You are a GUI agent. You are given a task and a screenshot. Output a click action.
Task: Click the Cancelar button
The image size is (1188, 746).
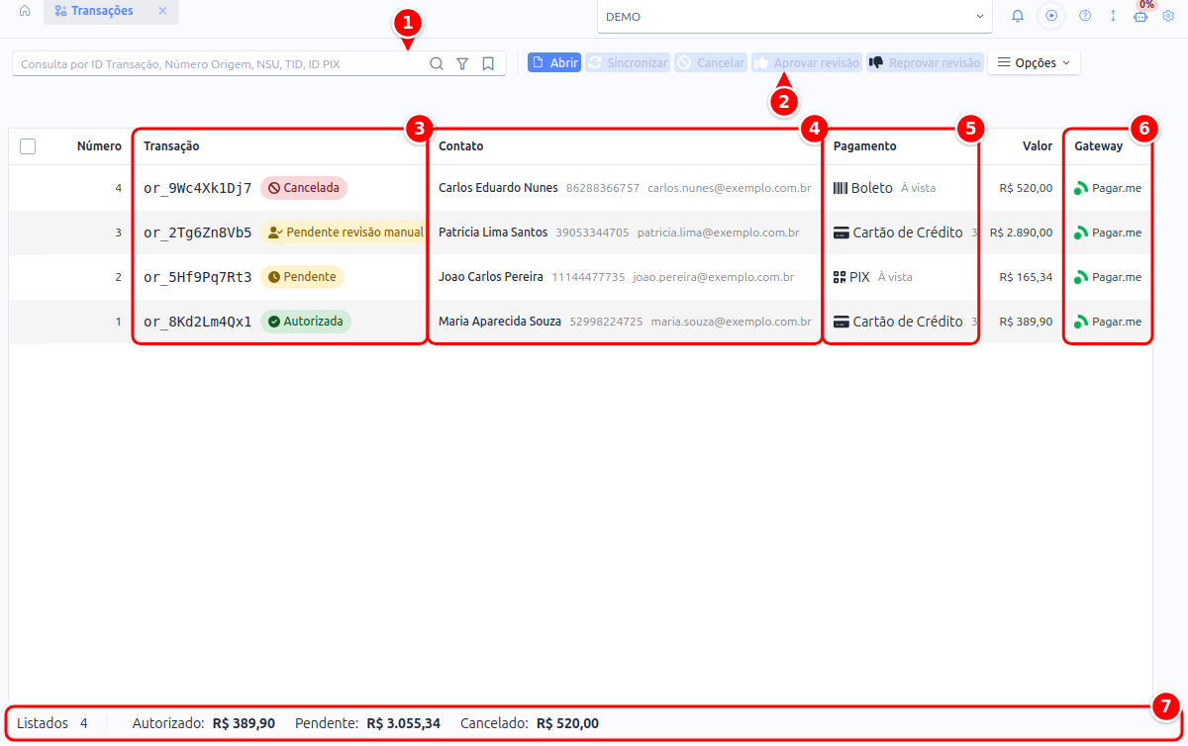point(711,62)
